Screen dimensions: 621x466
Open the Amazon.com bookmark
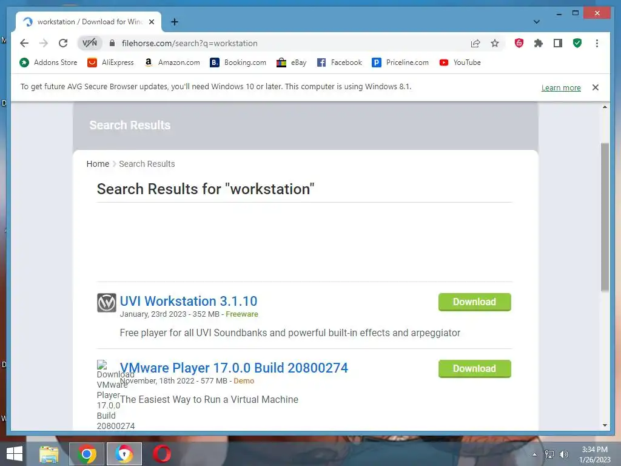coord(172,62)
